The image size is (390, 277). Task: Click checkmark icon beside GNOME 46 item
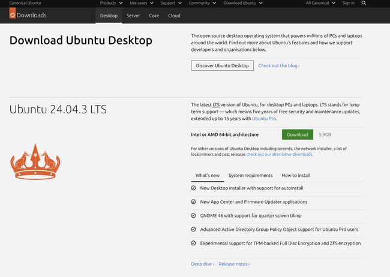[x=193, y=215]
